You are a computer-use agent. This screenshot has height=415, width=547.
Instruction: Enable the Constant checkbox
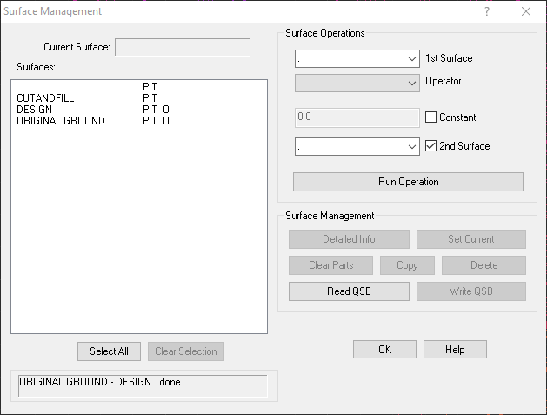pos(431,117)
